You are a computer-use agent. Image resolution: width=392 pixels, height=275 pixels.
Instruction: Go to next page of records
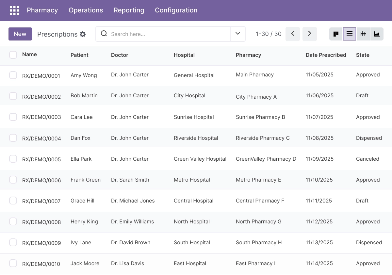(x=310, y=34)
